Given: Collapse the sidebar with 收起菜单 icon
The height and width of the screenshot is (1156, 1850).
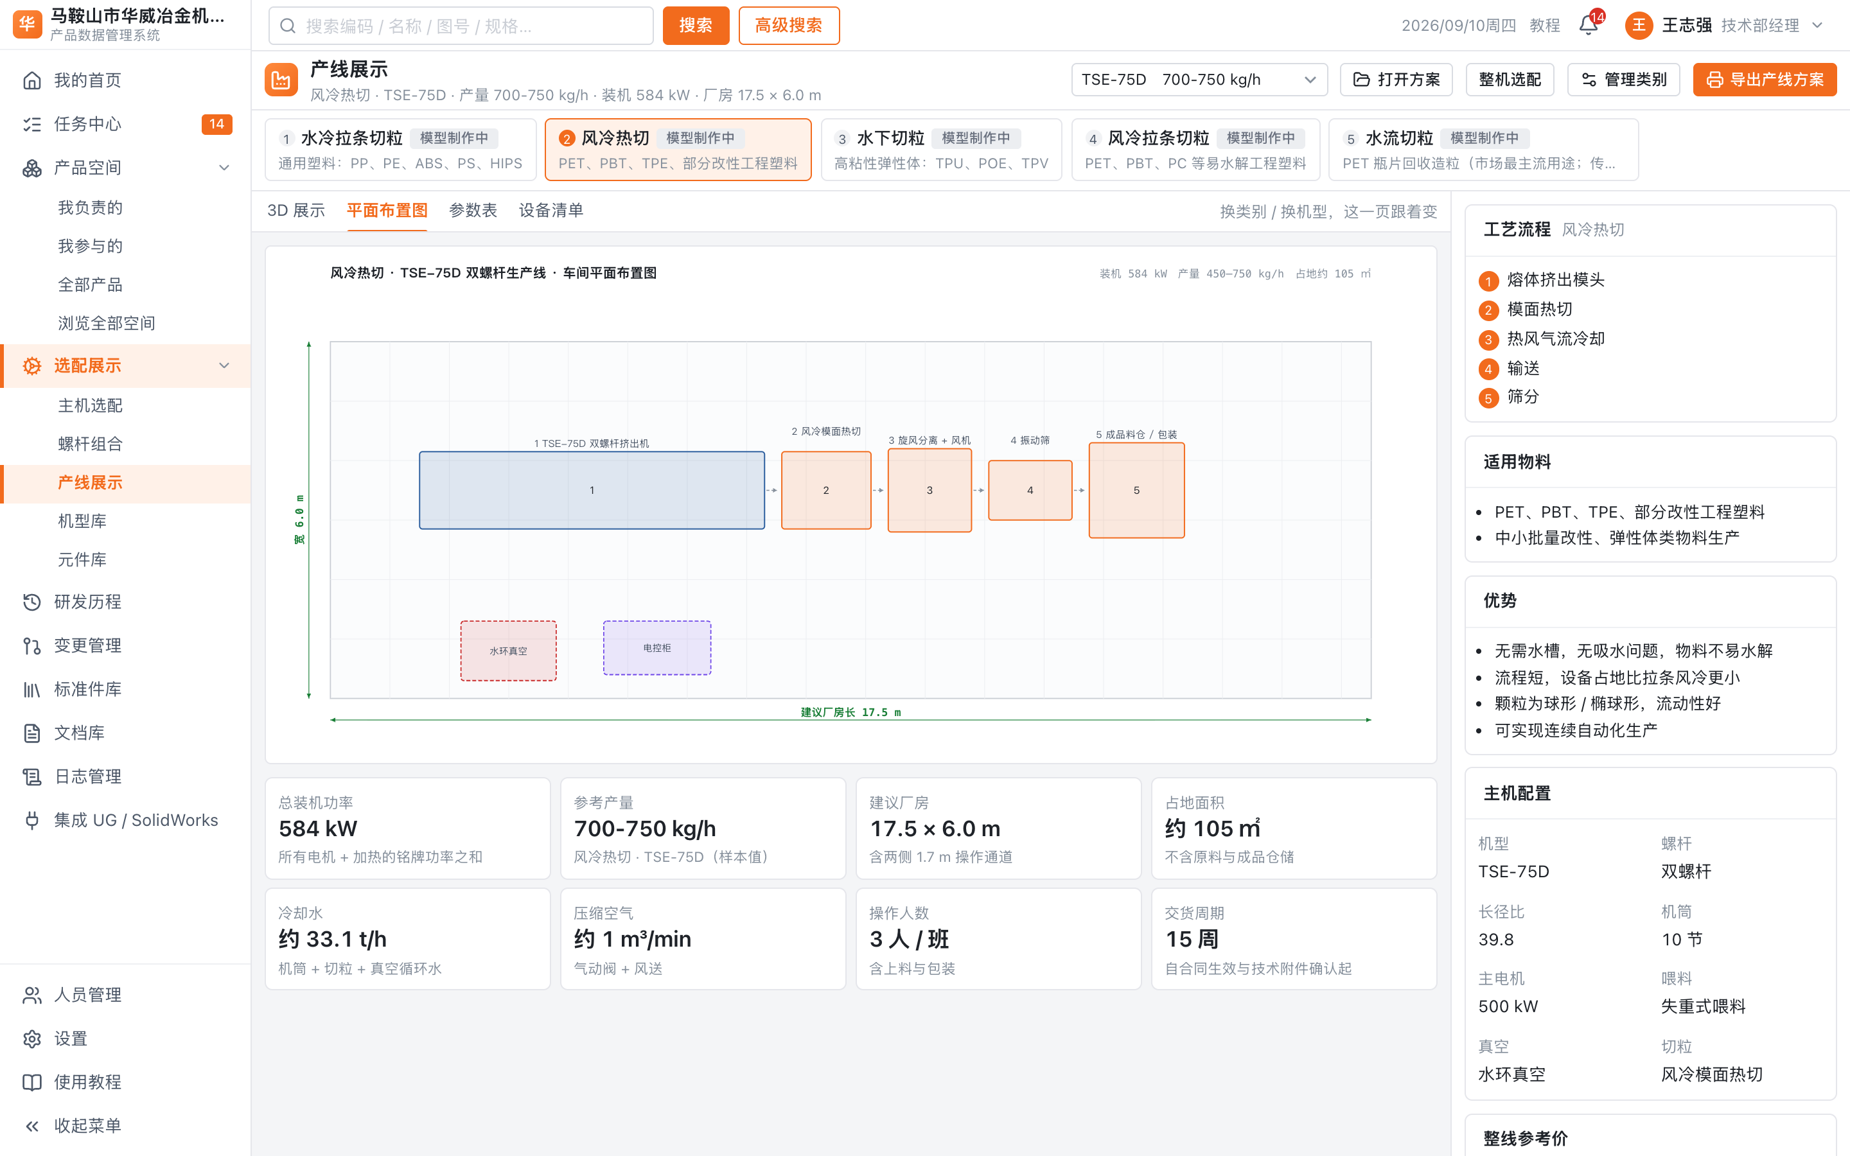Looking at the screenshot, I should pos(32,1125).
